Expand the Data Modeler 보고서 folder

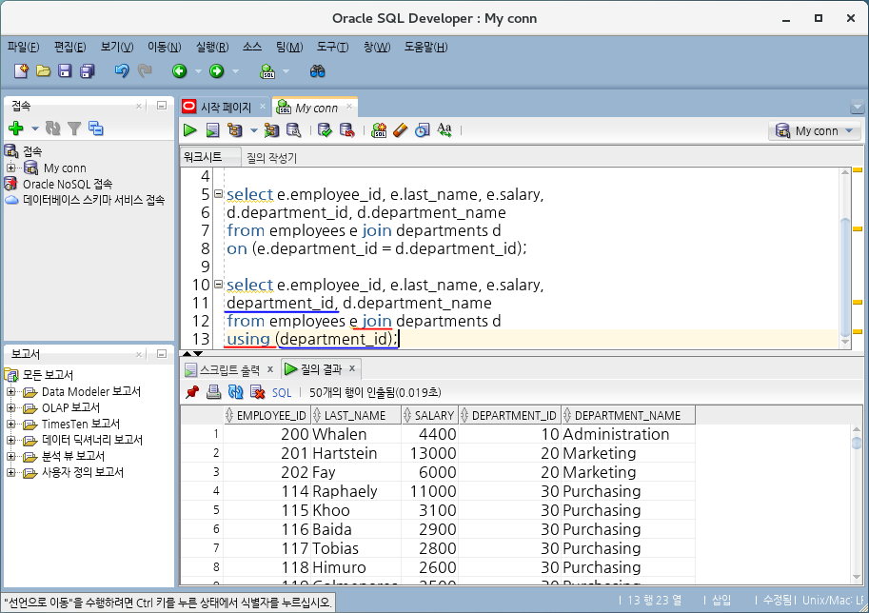coord(11,392)
